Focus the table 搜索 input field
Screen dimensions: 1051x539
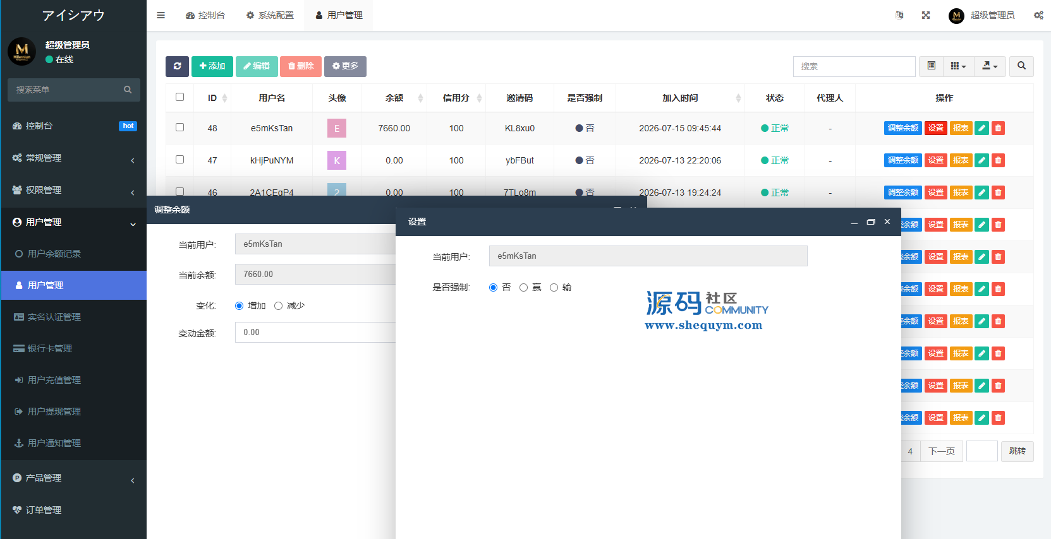click(x=854, y=66)
